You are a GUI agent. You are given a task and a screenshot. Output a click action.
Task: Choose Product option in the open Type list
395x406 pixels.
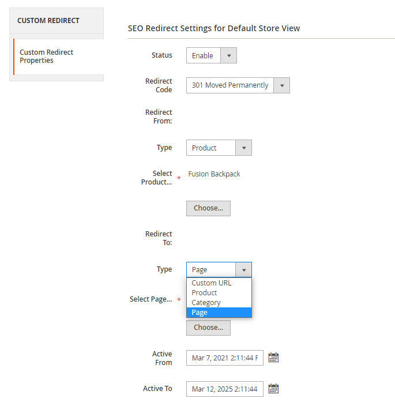[x=205, y=293]
